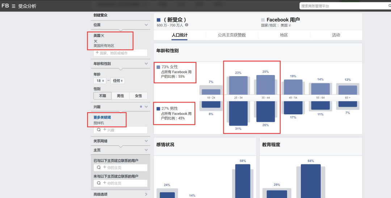
Task: Select 不限 for gender
Action: pyautogui.click(x=102, y=96)
